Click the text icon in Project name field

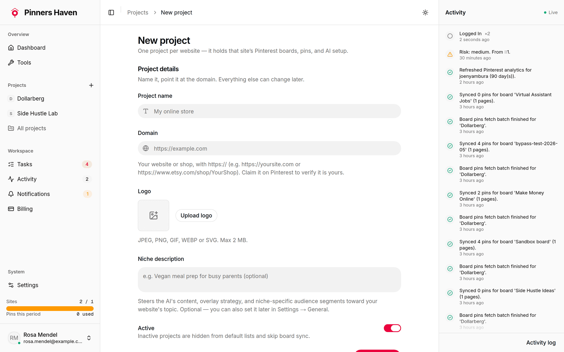(146, 111)
